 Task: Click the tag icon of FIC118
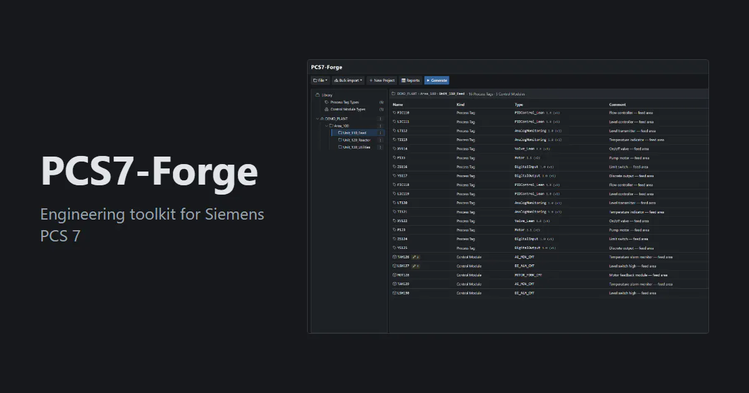pyautogui.click(x=394, y=185)
